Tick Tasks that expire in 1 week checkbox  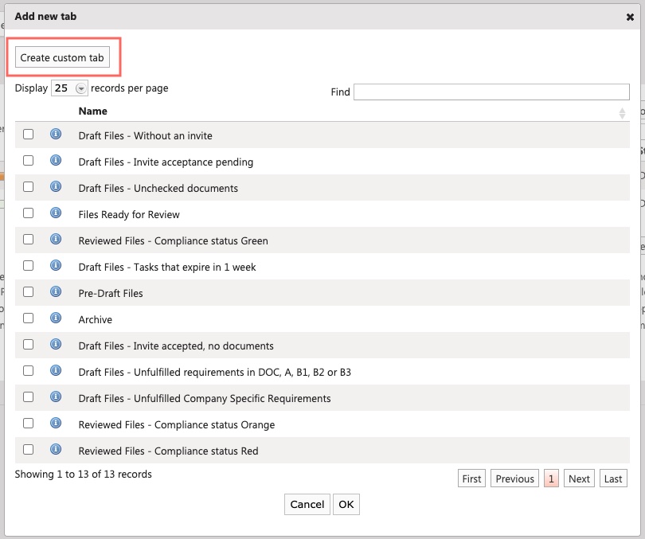29,266
